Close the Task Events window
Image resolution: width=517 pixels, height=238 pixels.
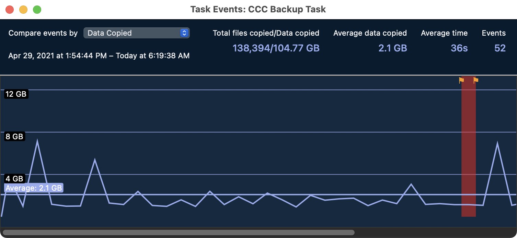click(x=10, y=10)
